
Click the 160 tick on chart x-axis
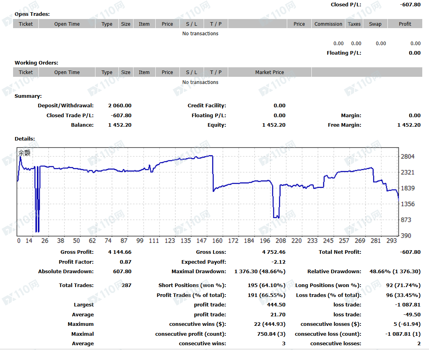(217, 241)
